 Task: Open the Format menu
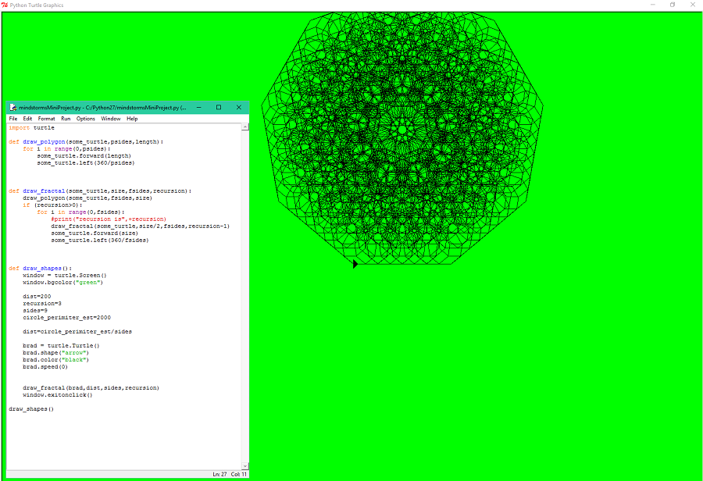tap(46, 119)
